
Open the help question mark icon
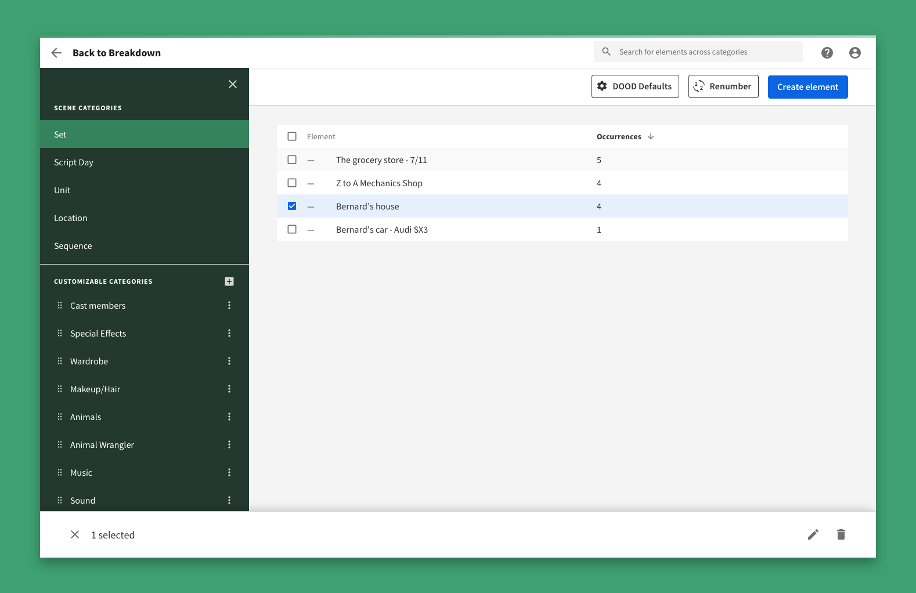[x=827, y=53]
